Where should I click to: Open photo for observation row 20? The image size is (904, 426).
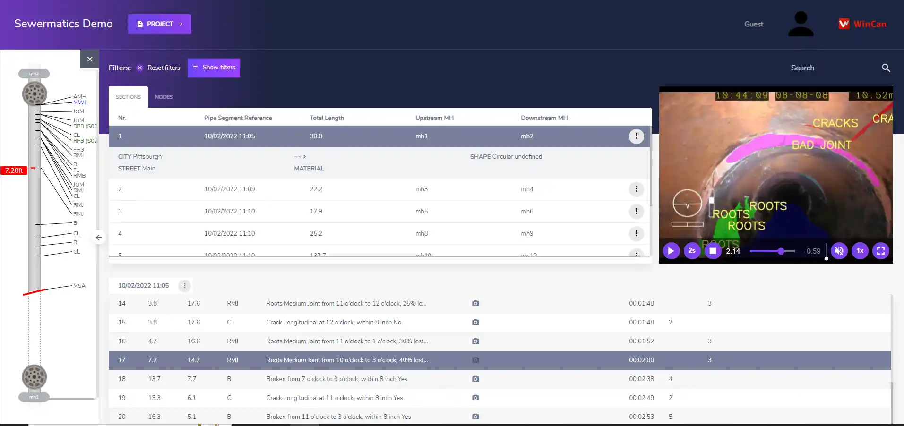475,417
